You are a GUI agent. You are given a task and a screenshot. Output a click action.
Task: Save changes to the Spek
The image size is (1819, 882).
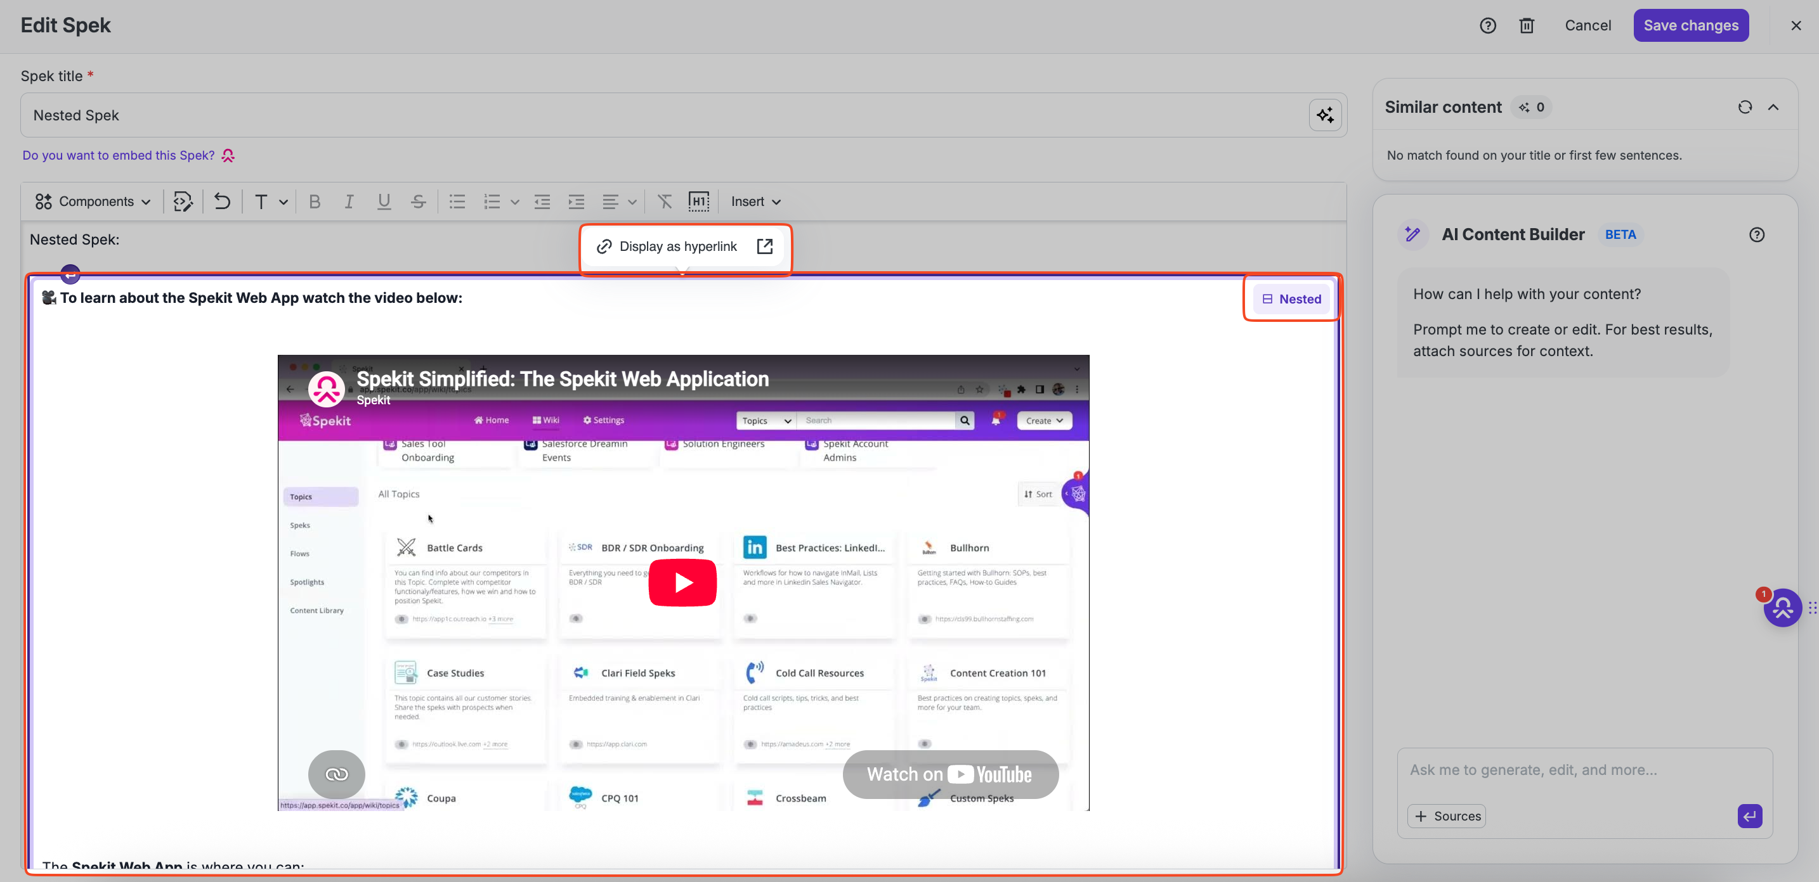pos(1690,25)
